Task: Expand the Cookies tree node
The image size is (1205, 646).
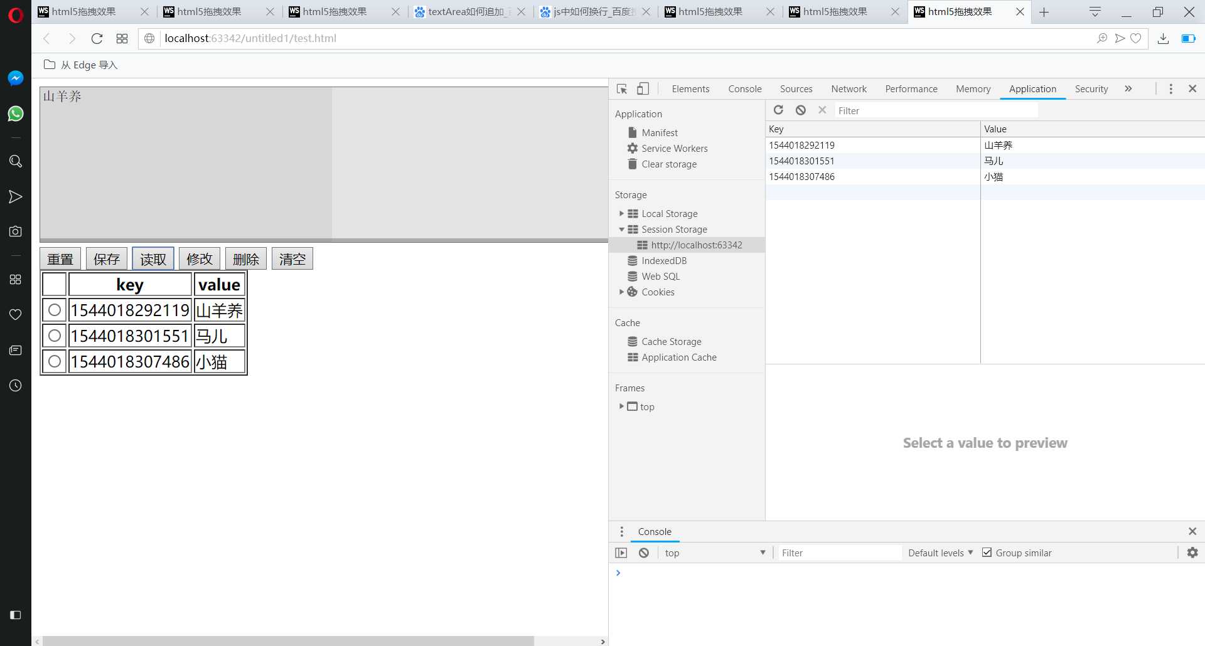Action: click(x=621, y=292)
